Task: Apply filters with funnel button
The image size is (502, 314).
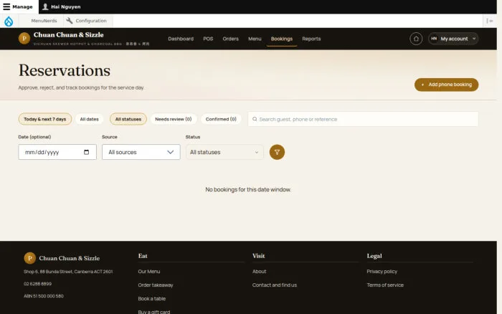Action: (x=277, y=152)
